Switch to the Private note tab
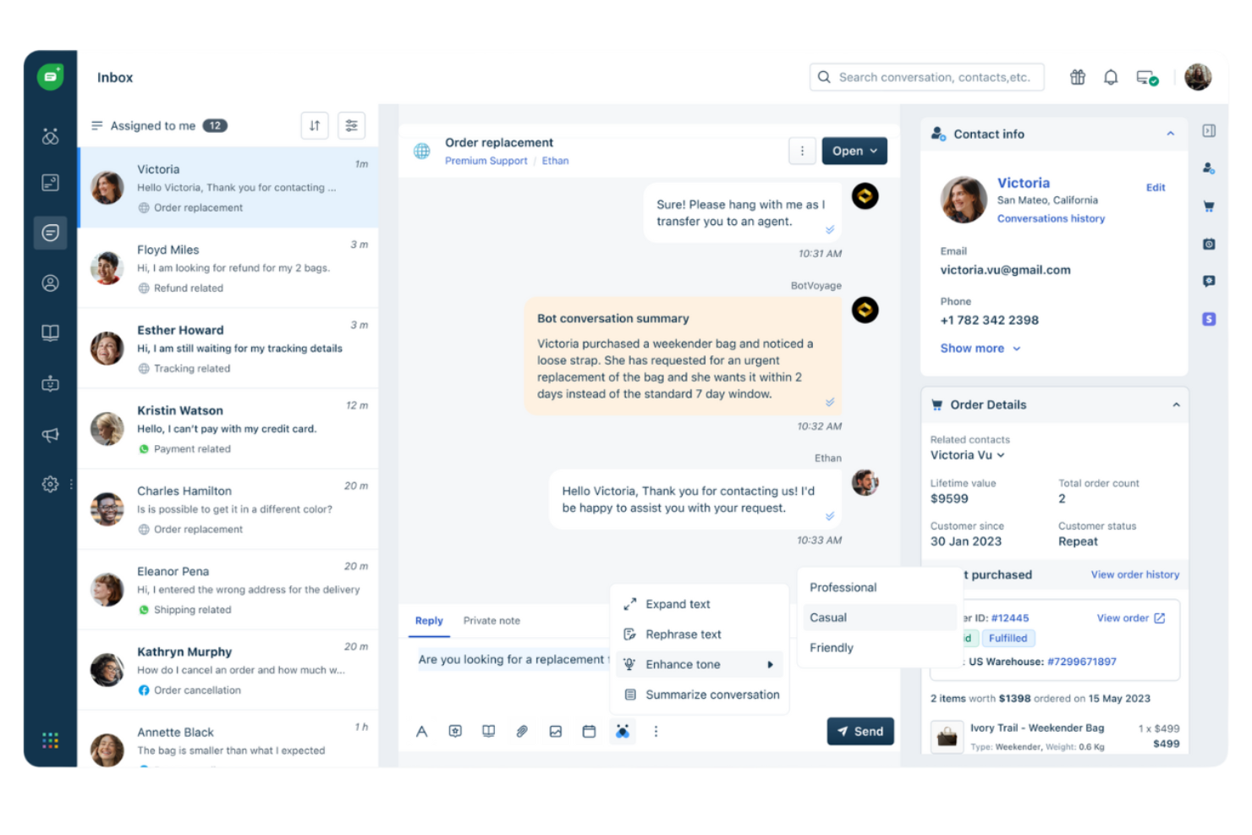The height and width of the screenshot is (835, 1252). coord(491,620)
